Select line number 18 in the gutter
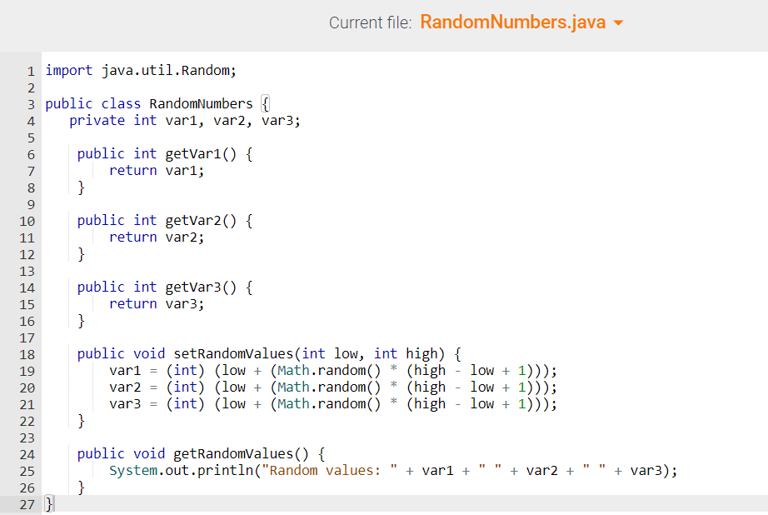 (x=27, y=353)
